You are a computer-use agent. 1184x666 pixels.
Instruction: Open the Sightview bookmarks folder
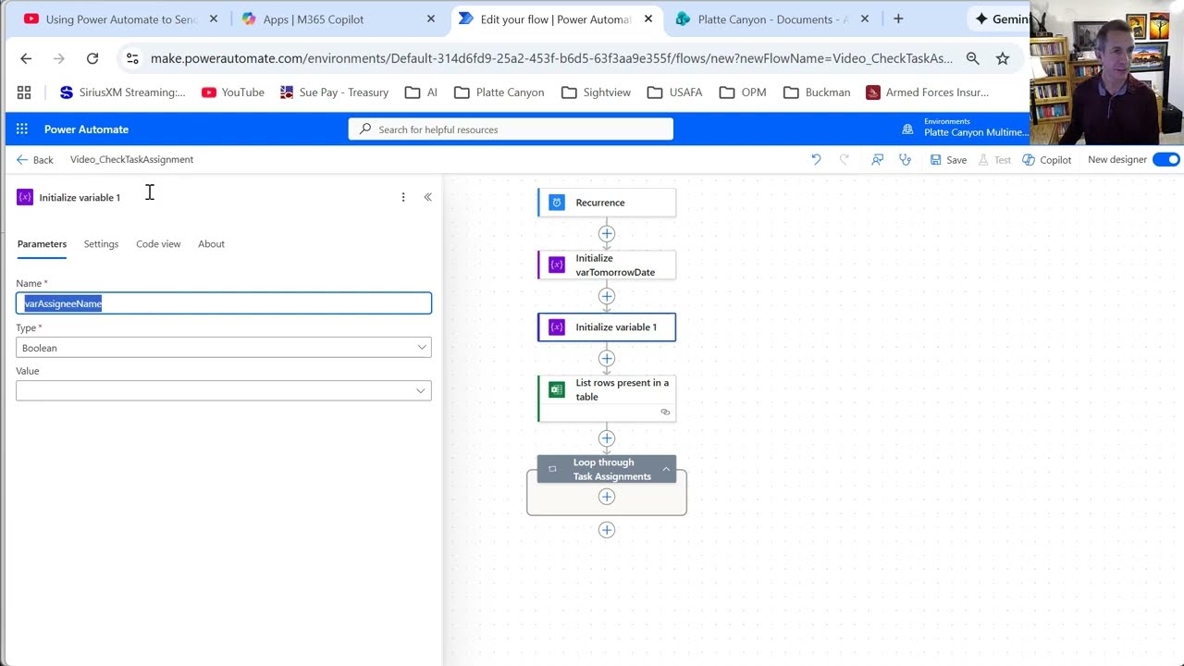click(x=597, y=92)
